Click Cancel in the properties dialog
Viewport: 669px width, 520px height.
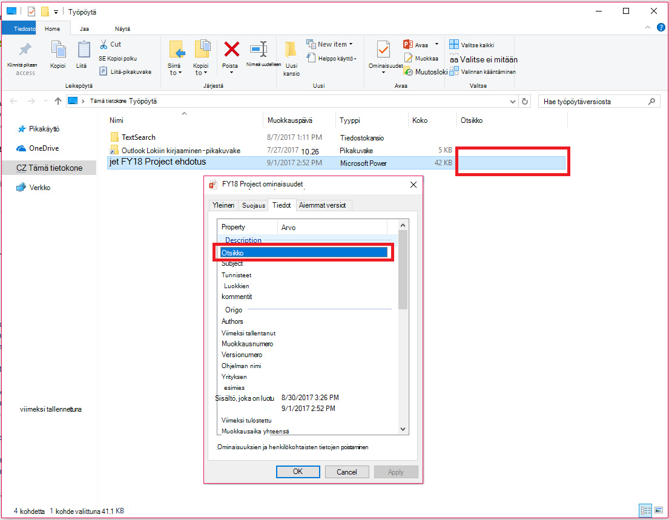tap(346, 472)
